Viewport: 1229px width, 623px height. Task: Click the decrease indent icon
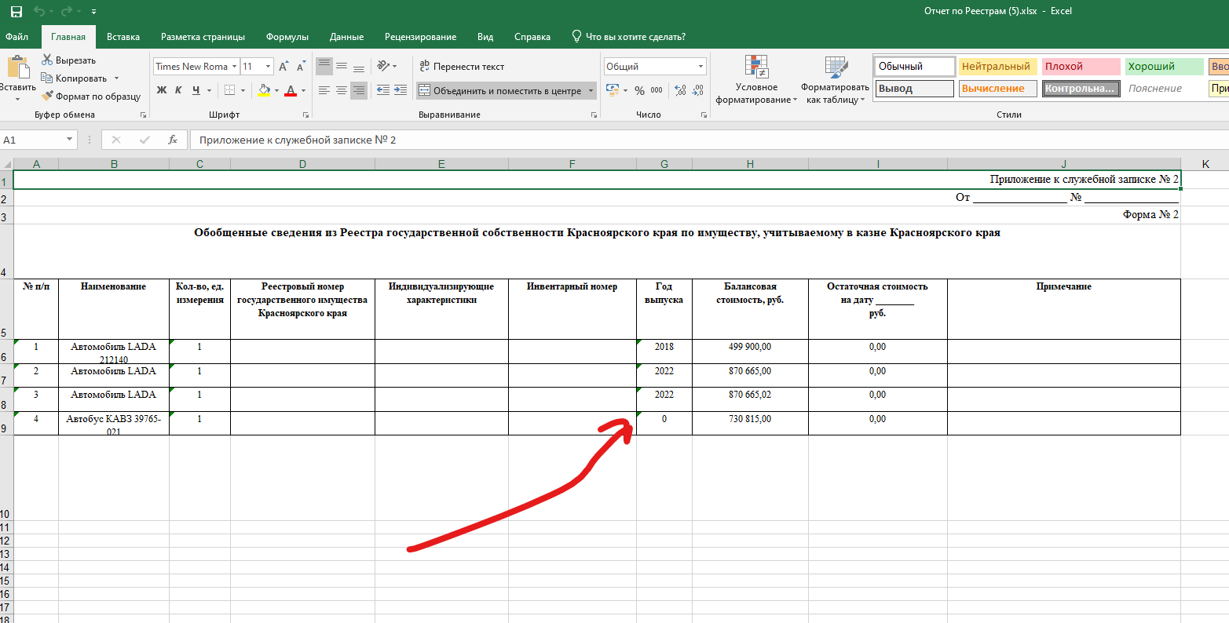click(x=383, y=90)
